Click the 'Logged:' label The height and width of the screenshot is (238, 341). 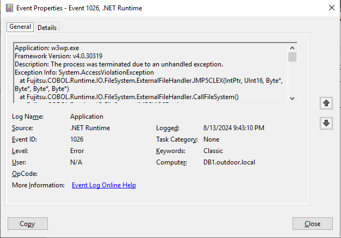point(168,128)
